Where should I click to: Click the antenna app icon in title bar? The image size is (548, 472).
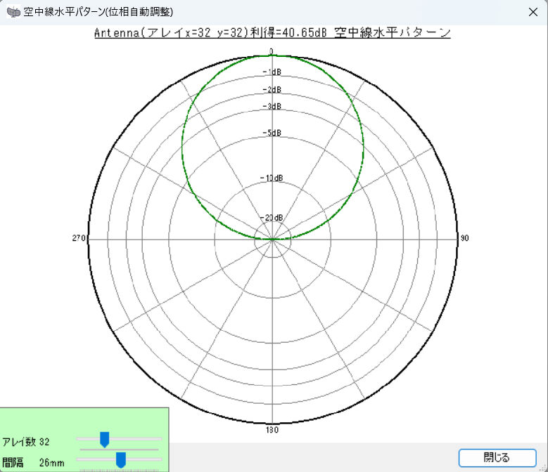pos(13,12)
